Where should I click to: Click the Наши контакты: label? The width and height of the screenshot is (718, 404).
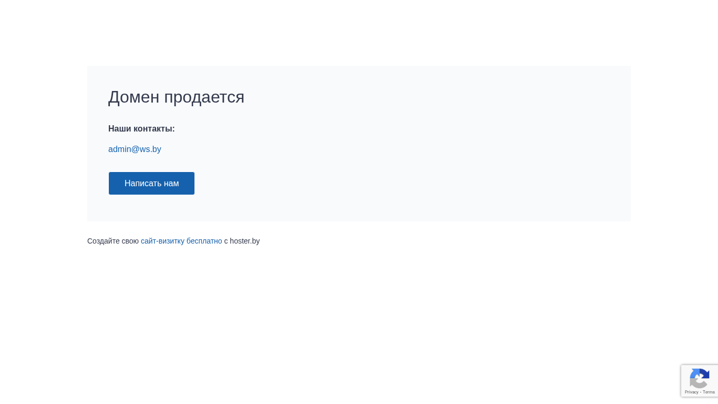coord(141,129)
